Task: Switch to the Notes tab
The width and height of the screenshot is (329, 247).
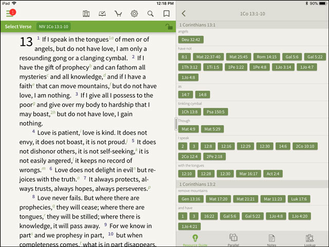Action: pyautogui.click(x=271, y=240)
